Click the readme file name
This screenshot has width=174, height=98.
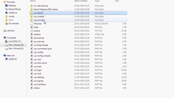click(x=37, y=34)
